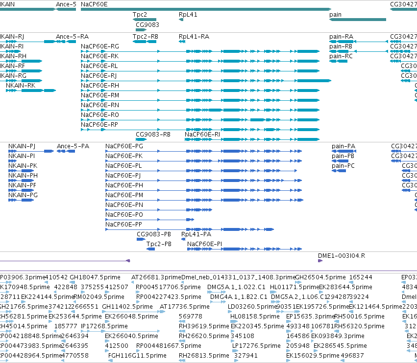Click transcript label NaCP60E-RK
This screenshot has width=417, height=363.
[100, 56]
